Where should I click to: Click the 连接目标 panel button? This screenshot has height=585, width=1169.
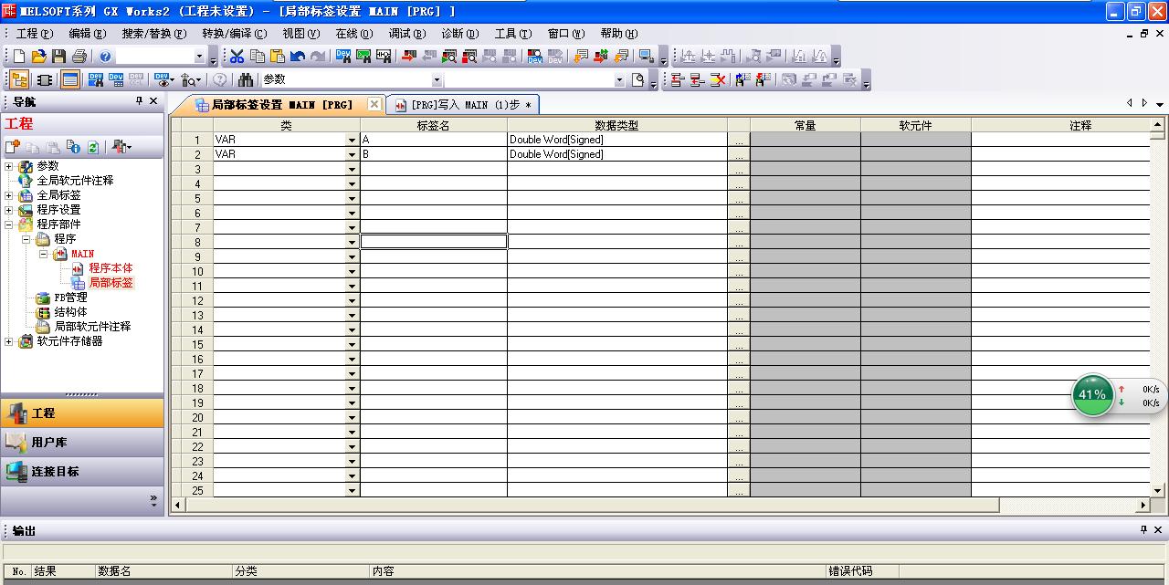(82, 472)
